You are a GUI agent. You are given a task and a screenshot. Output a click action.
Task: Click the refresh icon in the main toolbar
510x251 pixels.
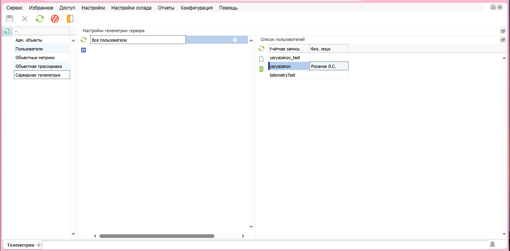click(40, 19)
